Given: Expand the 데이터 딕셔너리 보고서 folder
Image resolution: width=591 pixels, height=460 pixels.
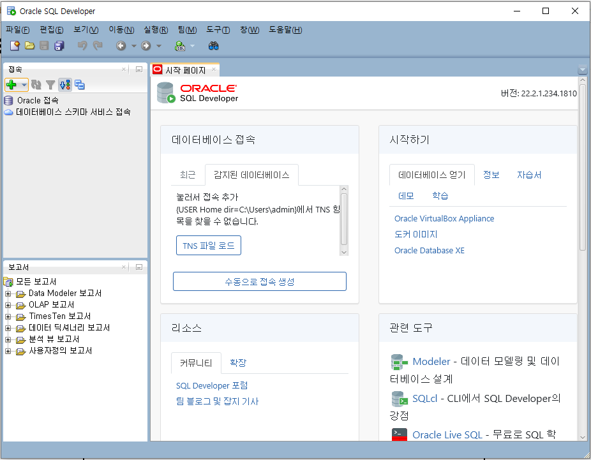Looking at the screenshot, I should tap(8, 328).
